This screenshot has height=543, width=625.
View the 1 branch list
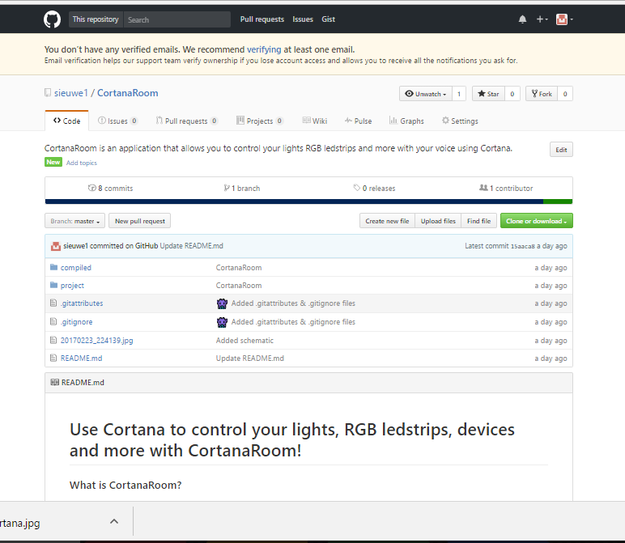click(241, 188)
